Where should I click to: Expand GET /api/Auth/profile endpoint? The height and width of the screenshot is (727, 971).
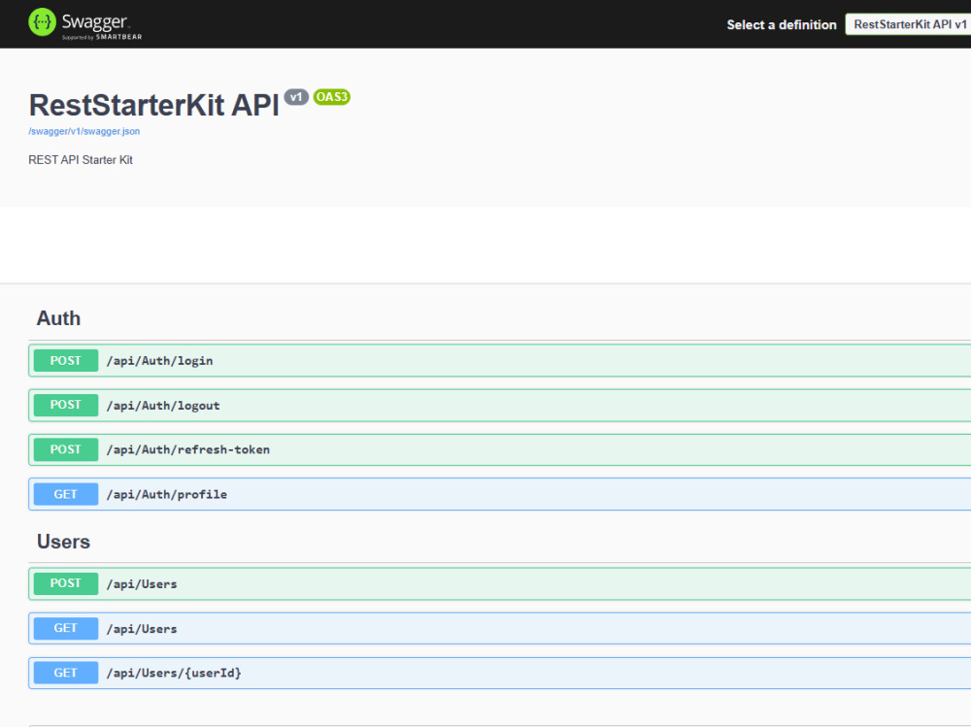[500, 494]
